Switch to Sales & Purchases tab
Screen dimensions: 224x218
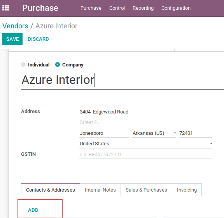pyautogui.click(x=146, y=190)
